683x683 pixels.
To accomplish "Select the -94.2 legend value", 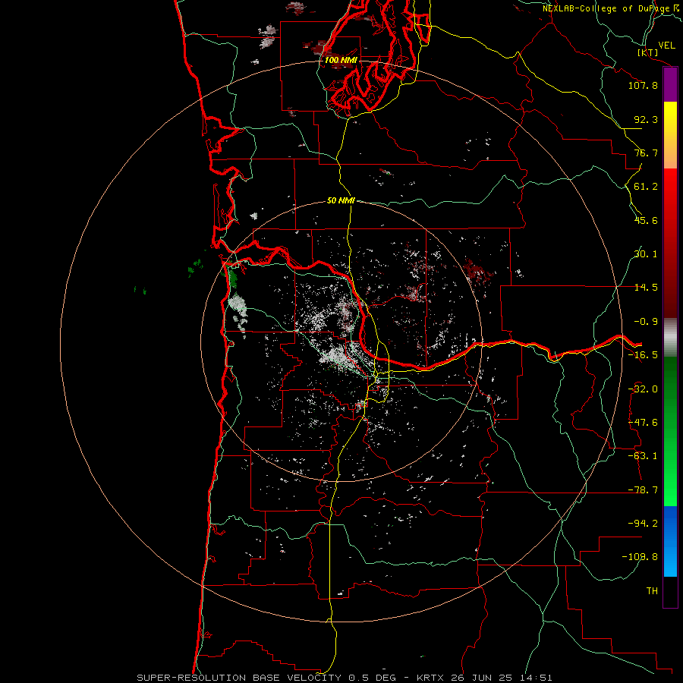I will click(643, 523).
